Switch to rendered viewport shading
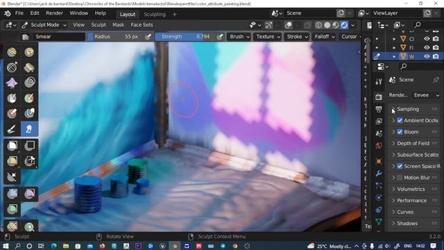This screenshot has height=250, width=444. pyautogui.click(x=344, y=25)
